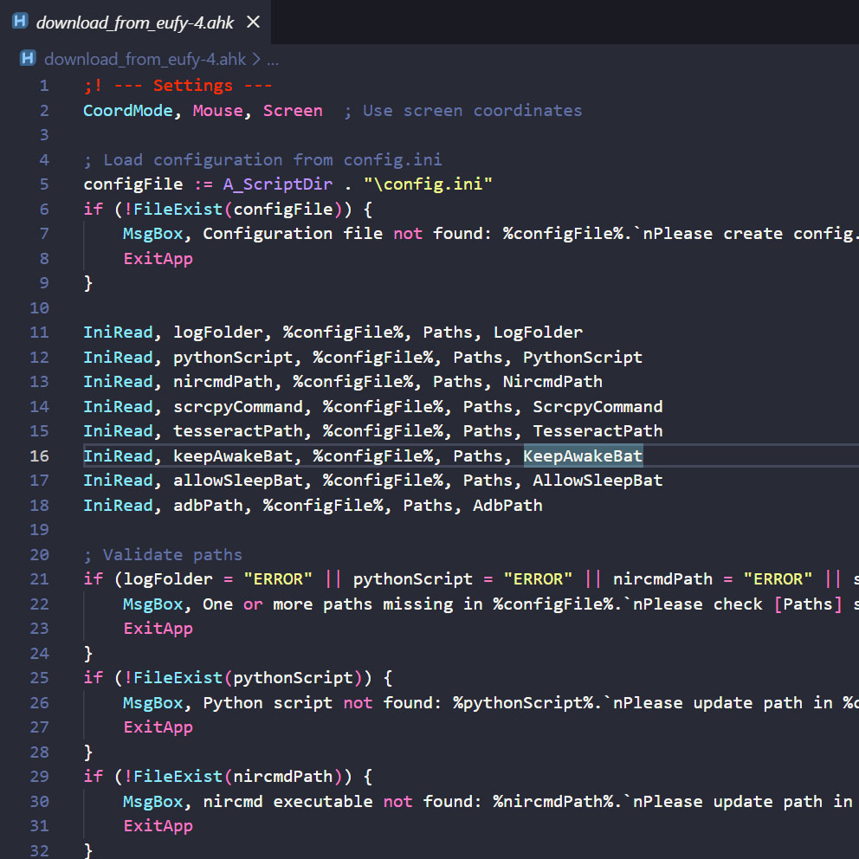Image resolution: width=859 pixels, height=859 pixels.
Task: Click the AHK file icon in the editor tab
Action: point(20,23)
